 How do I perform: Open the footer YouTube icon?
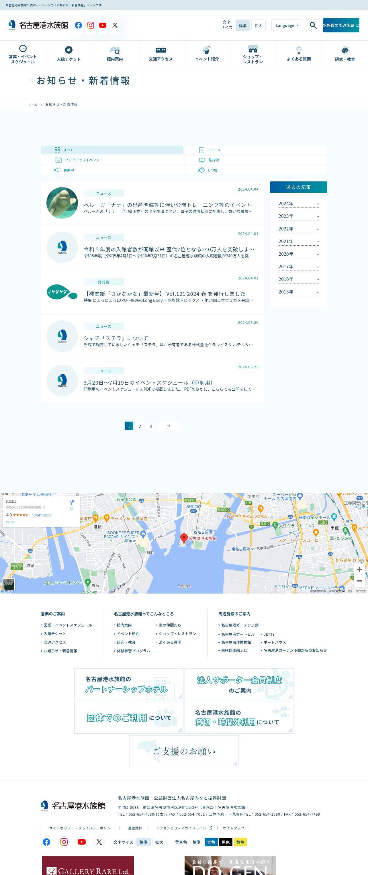82,842
